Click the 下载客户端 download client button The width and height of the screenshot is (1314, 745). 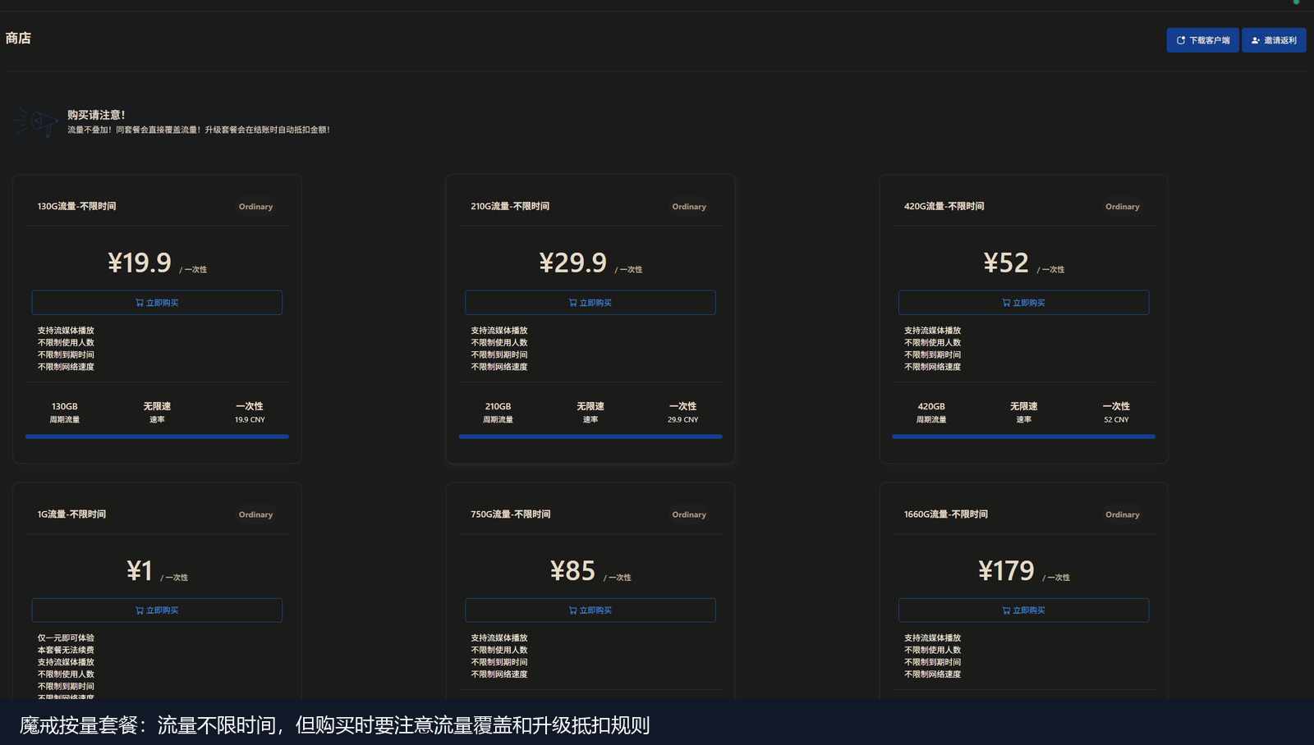coord(1202,40)
